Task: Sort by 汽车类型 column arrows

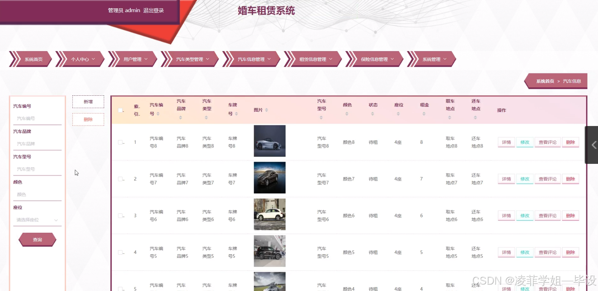Action: pos(206,118)
